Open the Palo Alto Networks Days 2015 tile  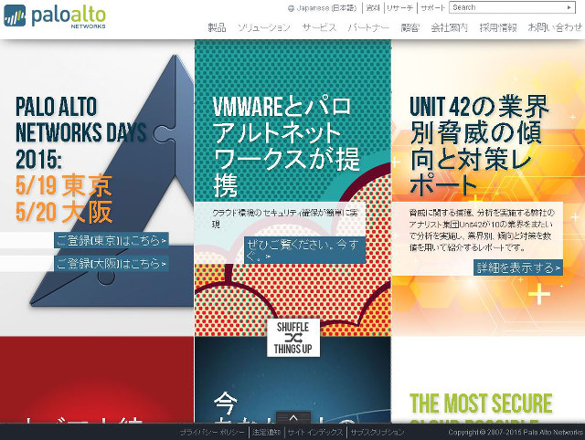(x=97, y=188)
